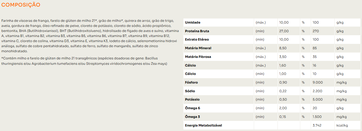
Task: Click the 9.000 phosphorus value cell
Action: [x=317, y=82]
